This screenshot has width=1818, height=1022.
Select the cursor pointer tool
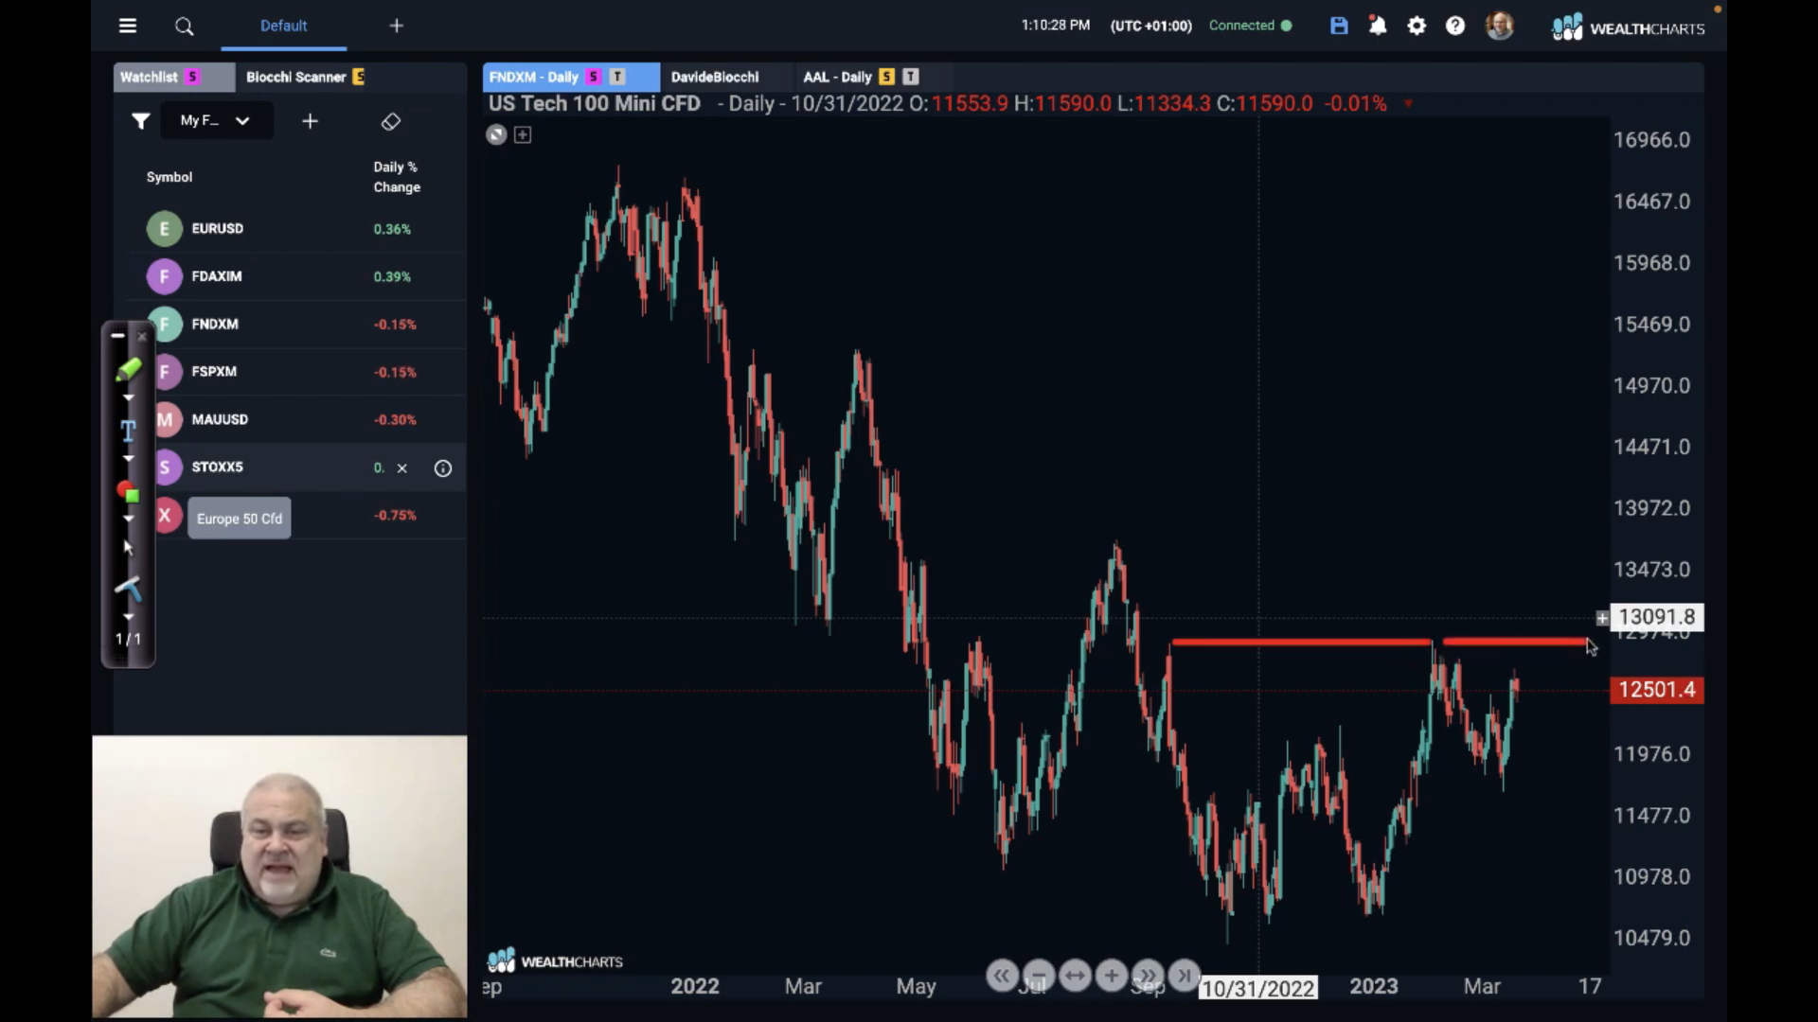pyautogui.click(x=128, y=547)
